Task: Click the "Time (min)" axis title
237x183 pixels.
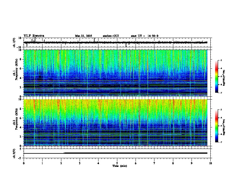Action: pos(120,166)
